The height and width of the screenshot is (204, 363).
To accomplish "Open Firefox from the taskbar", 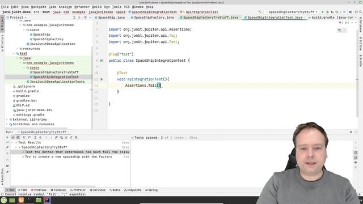I will click(21, 200).
